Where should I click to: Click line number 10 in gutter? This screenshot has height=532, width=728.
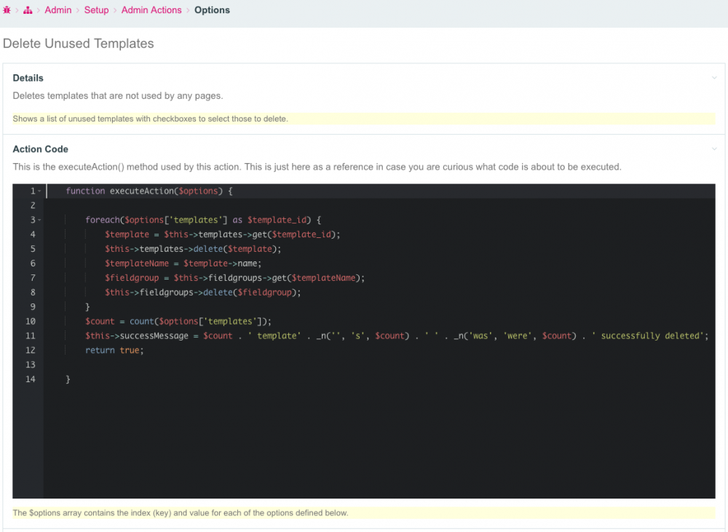30,321
